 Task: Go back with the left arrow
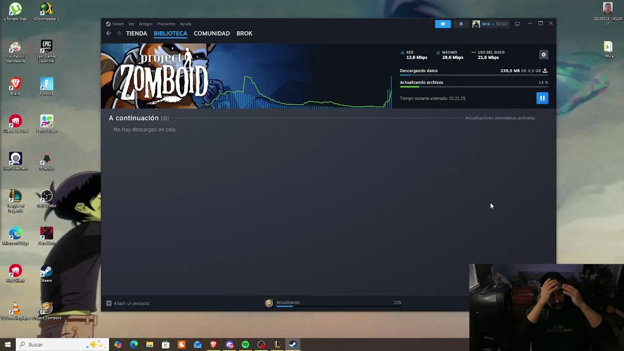108,33
